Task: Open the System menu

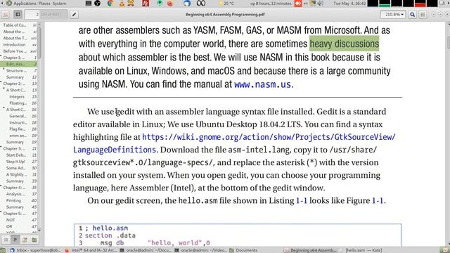Action: click(59, 4)
